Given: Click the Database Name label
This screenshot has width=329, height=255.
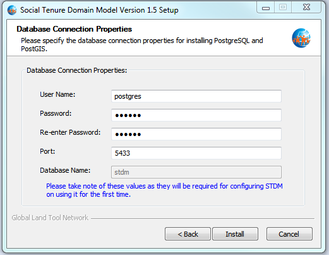Looking at the screenshot, I should [65, 170].
